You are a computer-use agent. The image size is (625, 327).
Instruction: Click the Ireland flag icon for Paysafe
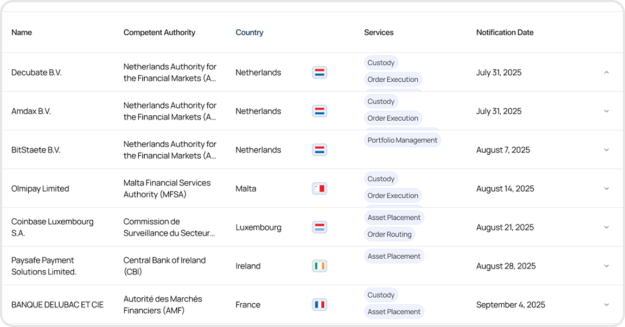319,266
